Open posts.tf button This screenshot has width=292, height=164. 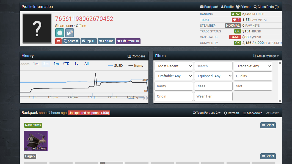[71, 41]
